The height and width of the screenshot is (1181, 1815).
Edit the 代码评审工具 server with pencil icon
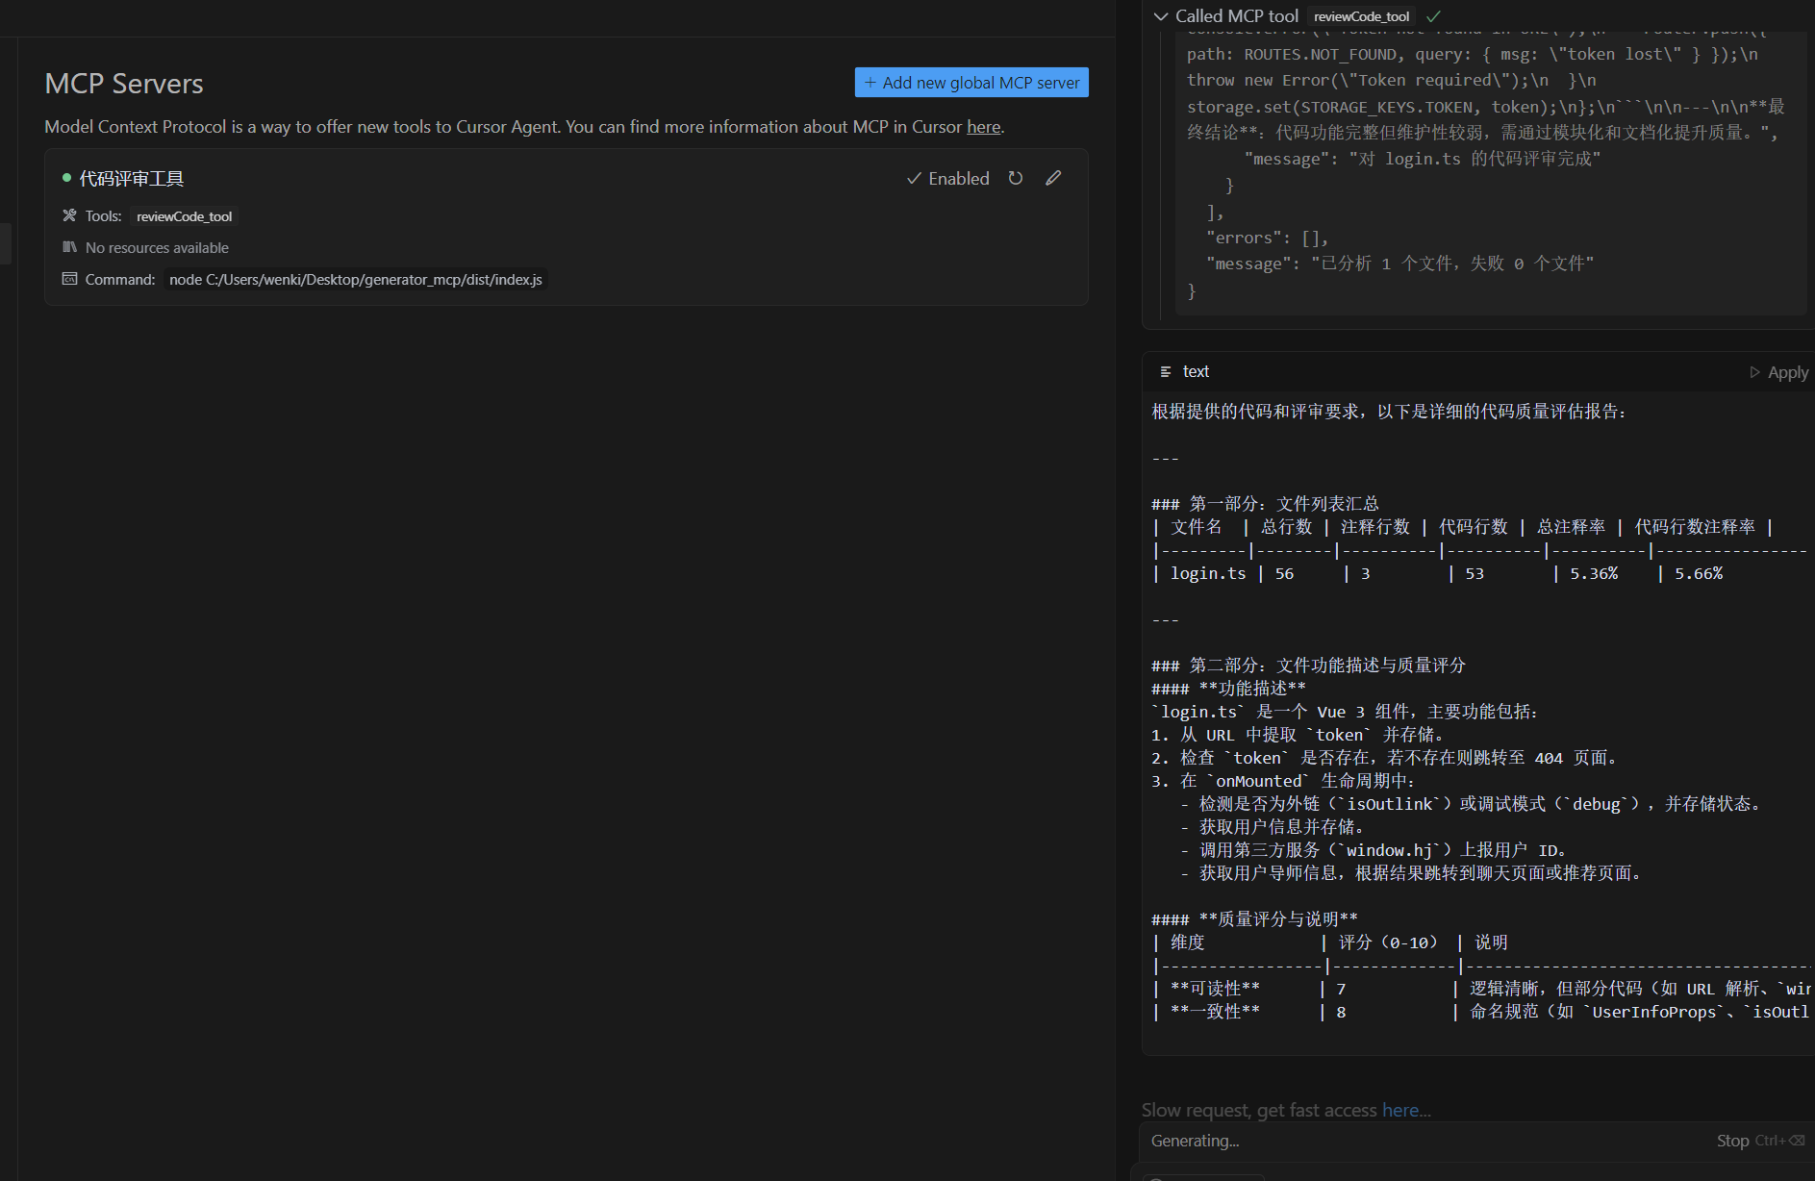(x=1053, y=178)
